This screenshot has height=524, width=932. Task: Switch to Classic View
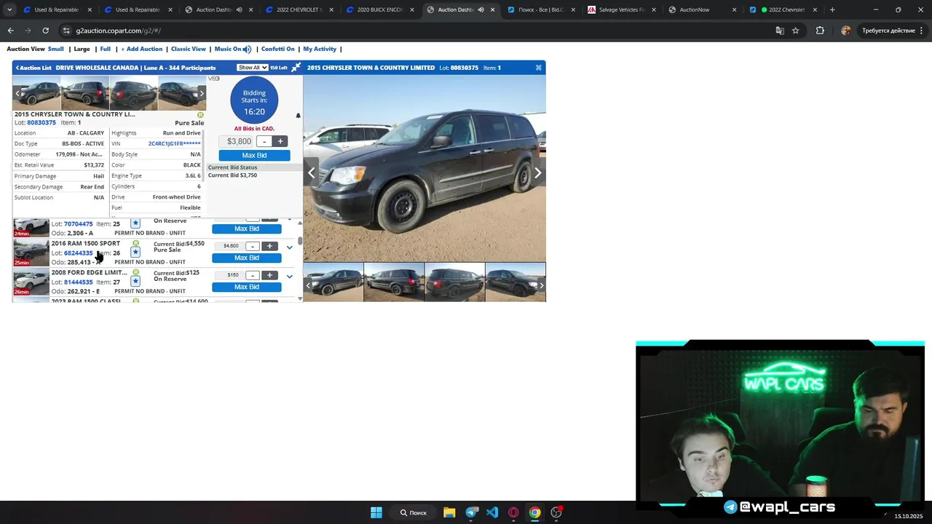coord(189,49)
